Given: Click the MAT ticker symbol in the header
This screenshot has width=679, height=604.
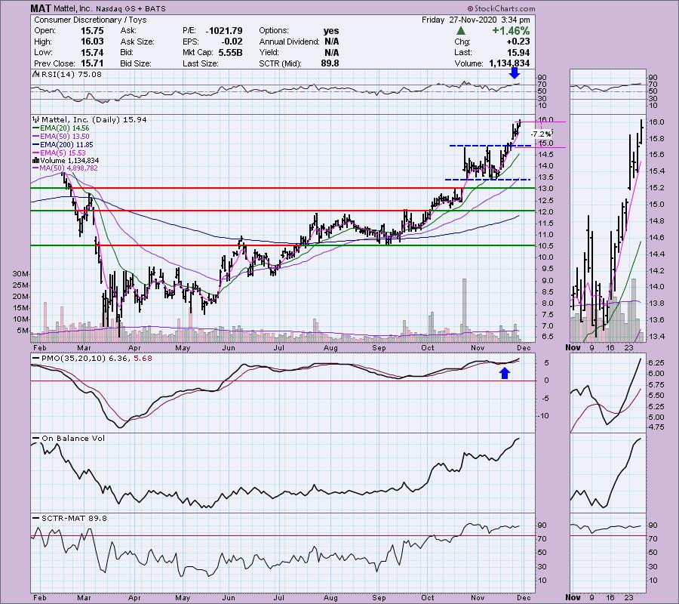Looking at the screenshot, I should click(x=39, y=8).
